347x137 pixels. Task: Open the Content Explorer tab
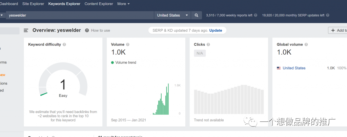(x=99, y=4)
